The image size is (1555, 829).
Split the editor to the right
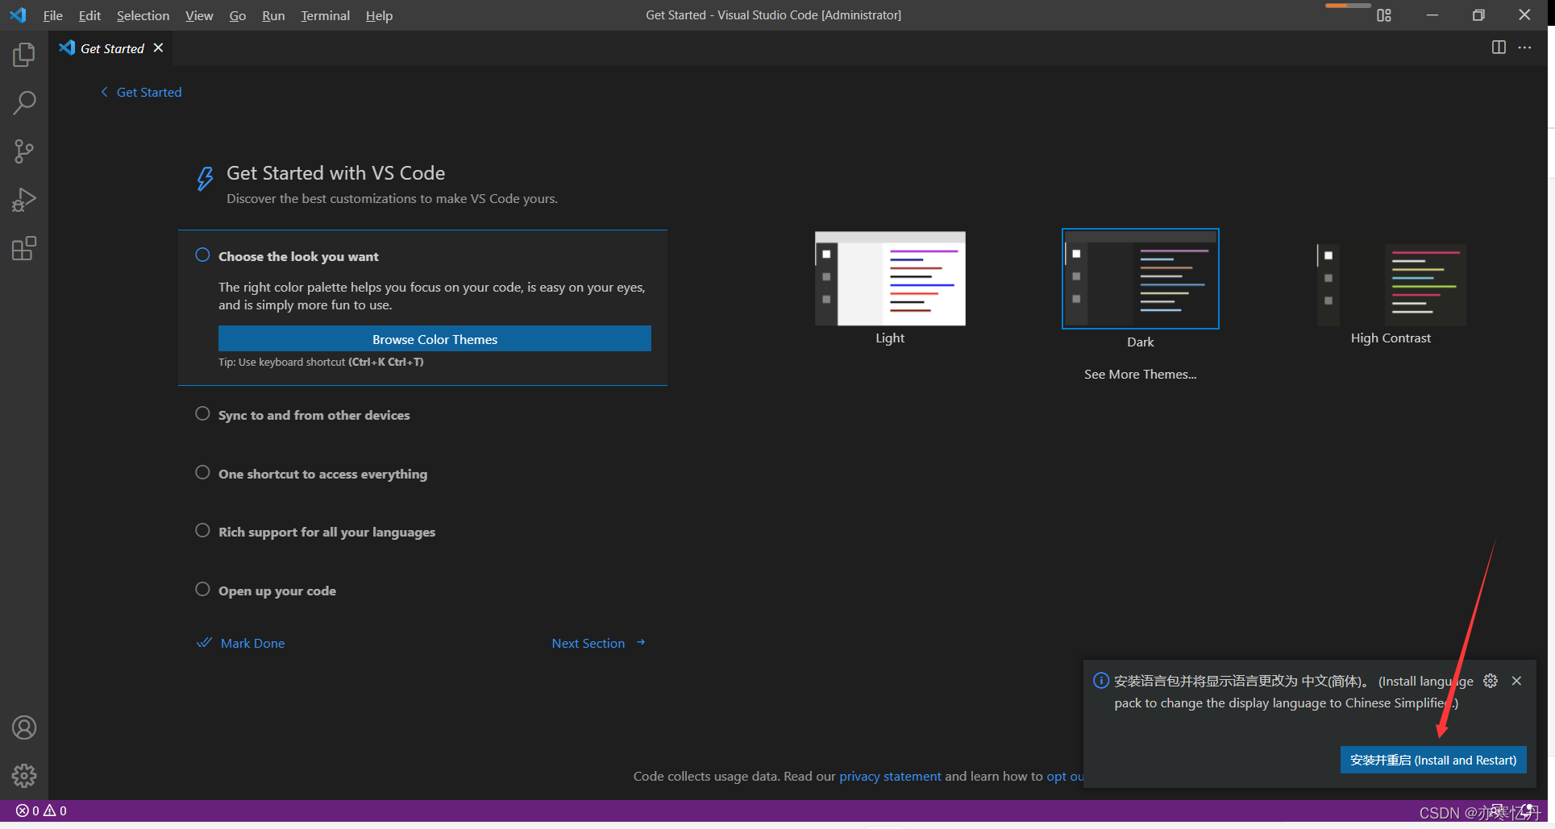[x=1499, y=48]
